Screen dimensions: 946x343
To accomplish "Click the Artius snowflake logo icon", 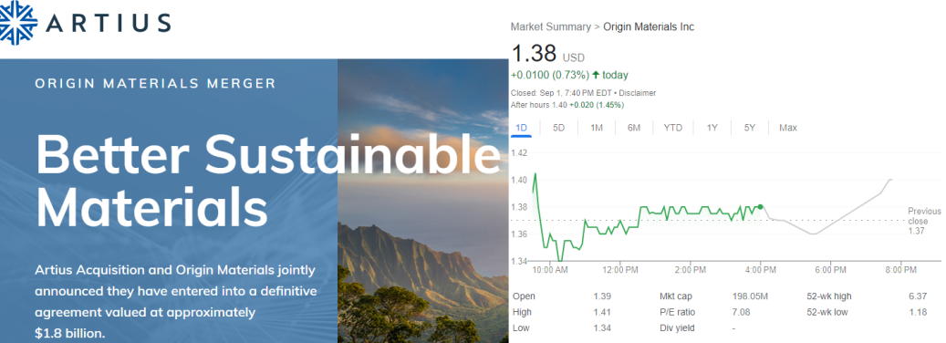I will point(17,23).
